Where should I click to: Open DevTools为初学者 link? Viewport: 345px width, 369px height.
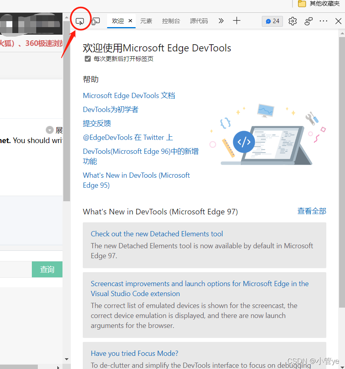click(111, 110)
